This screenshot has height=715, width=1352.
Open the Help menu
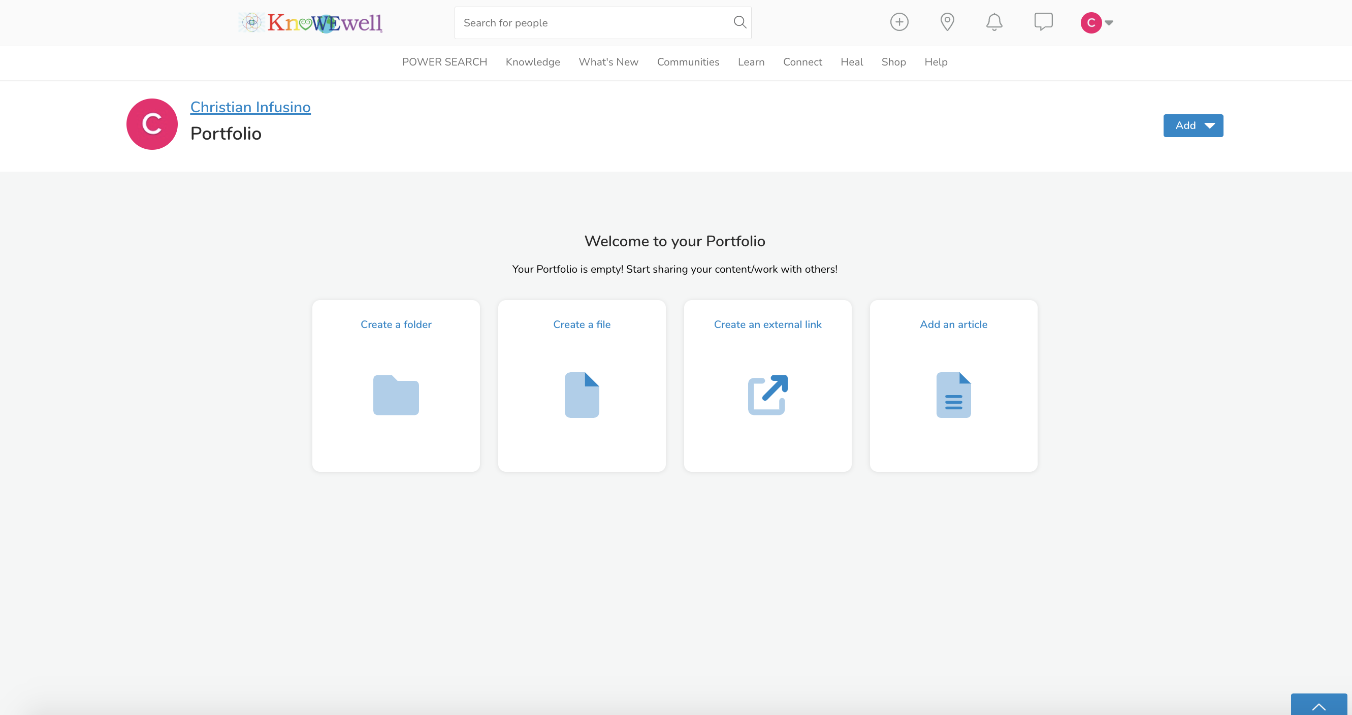pos(935,62)
